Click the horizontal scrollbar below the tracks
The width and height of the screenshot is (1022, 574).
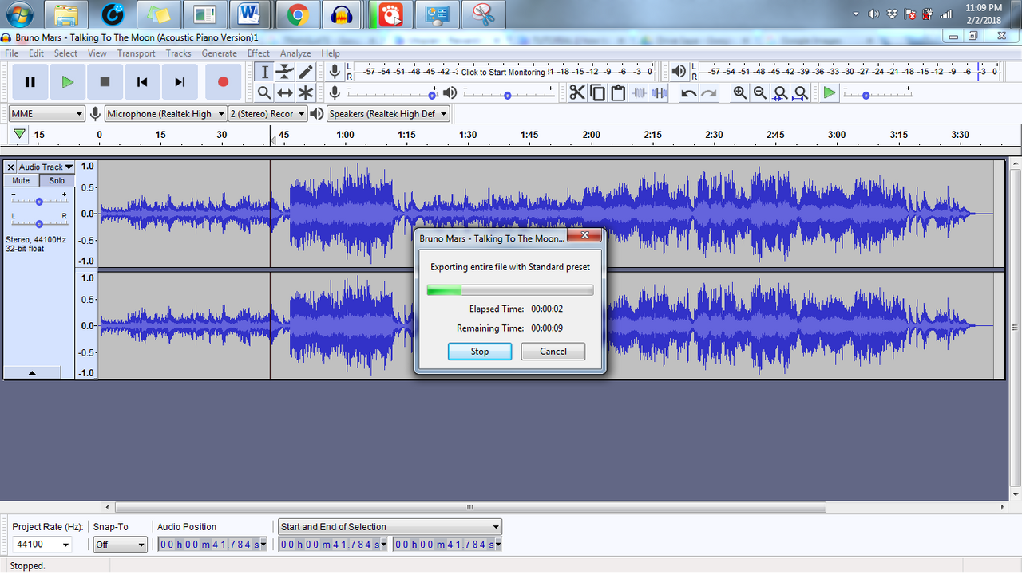click(470, 507)
